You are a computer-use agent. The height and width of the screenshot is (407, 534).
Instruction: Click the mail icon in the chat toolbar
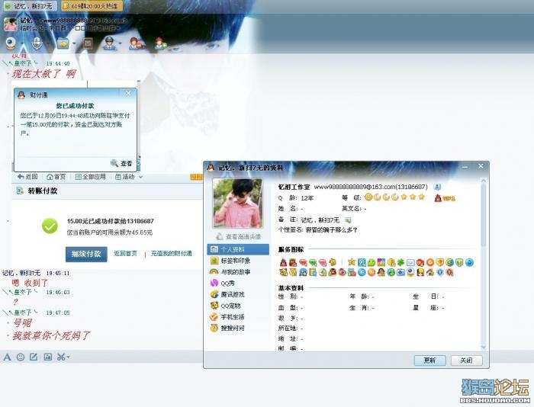point(88,43)
